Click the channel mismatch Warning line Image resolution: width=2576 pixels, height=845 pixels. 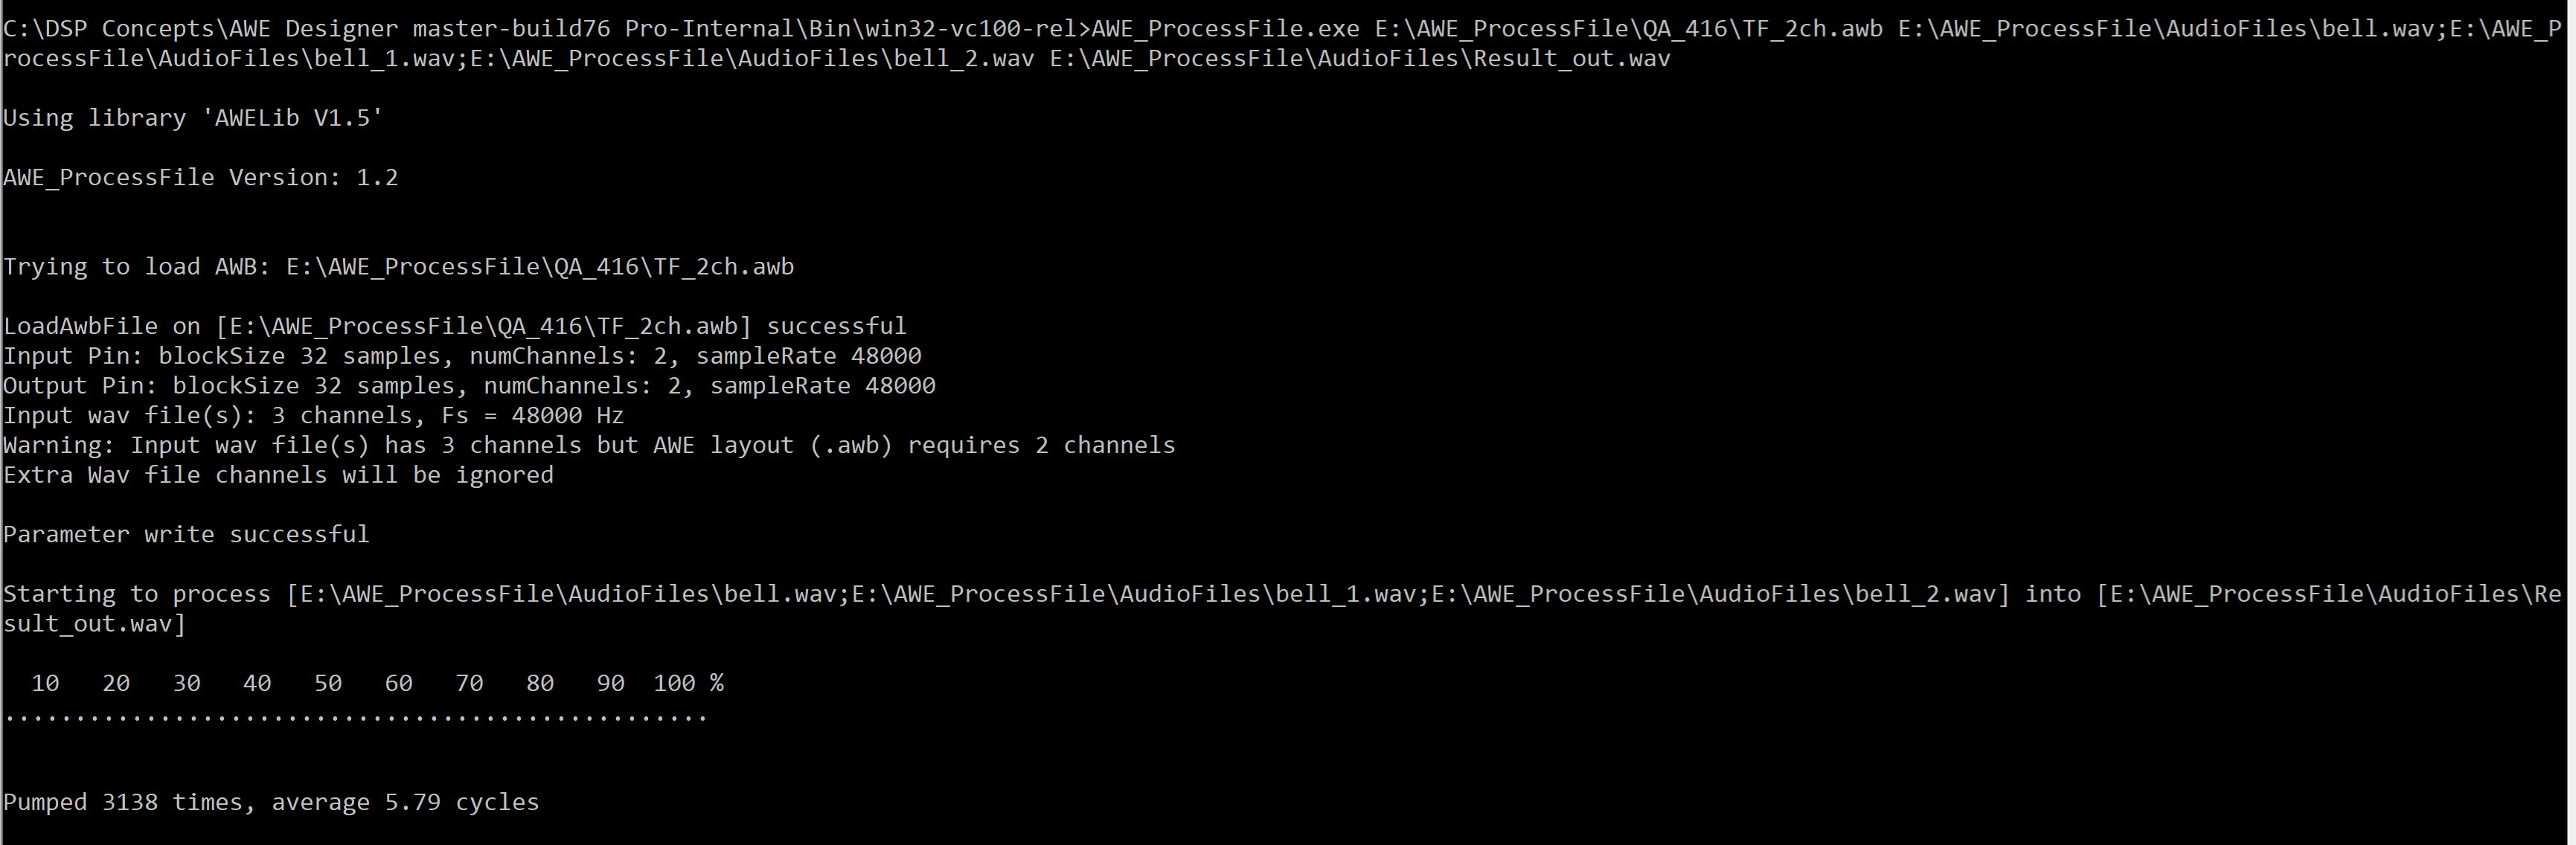(x=589, y=445)
